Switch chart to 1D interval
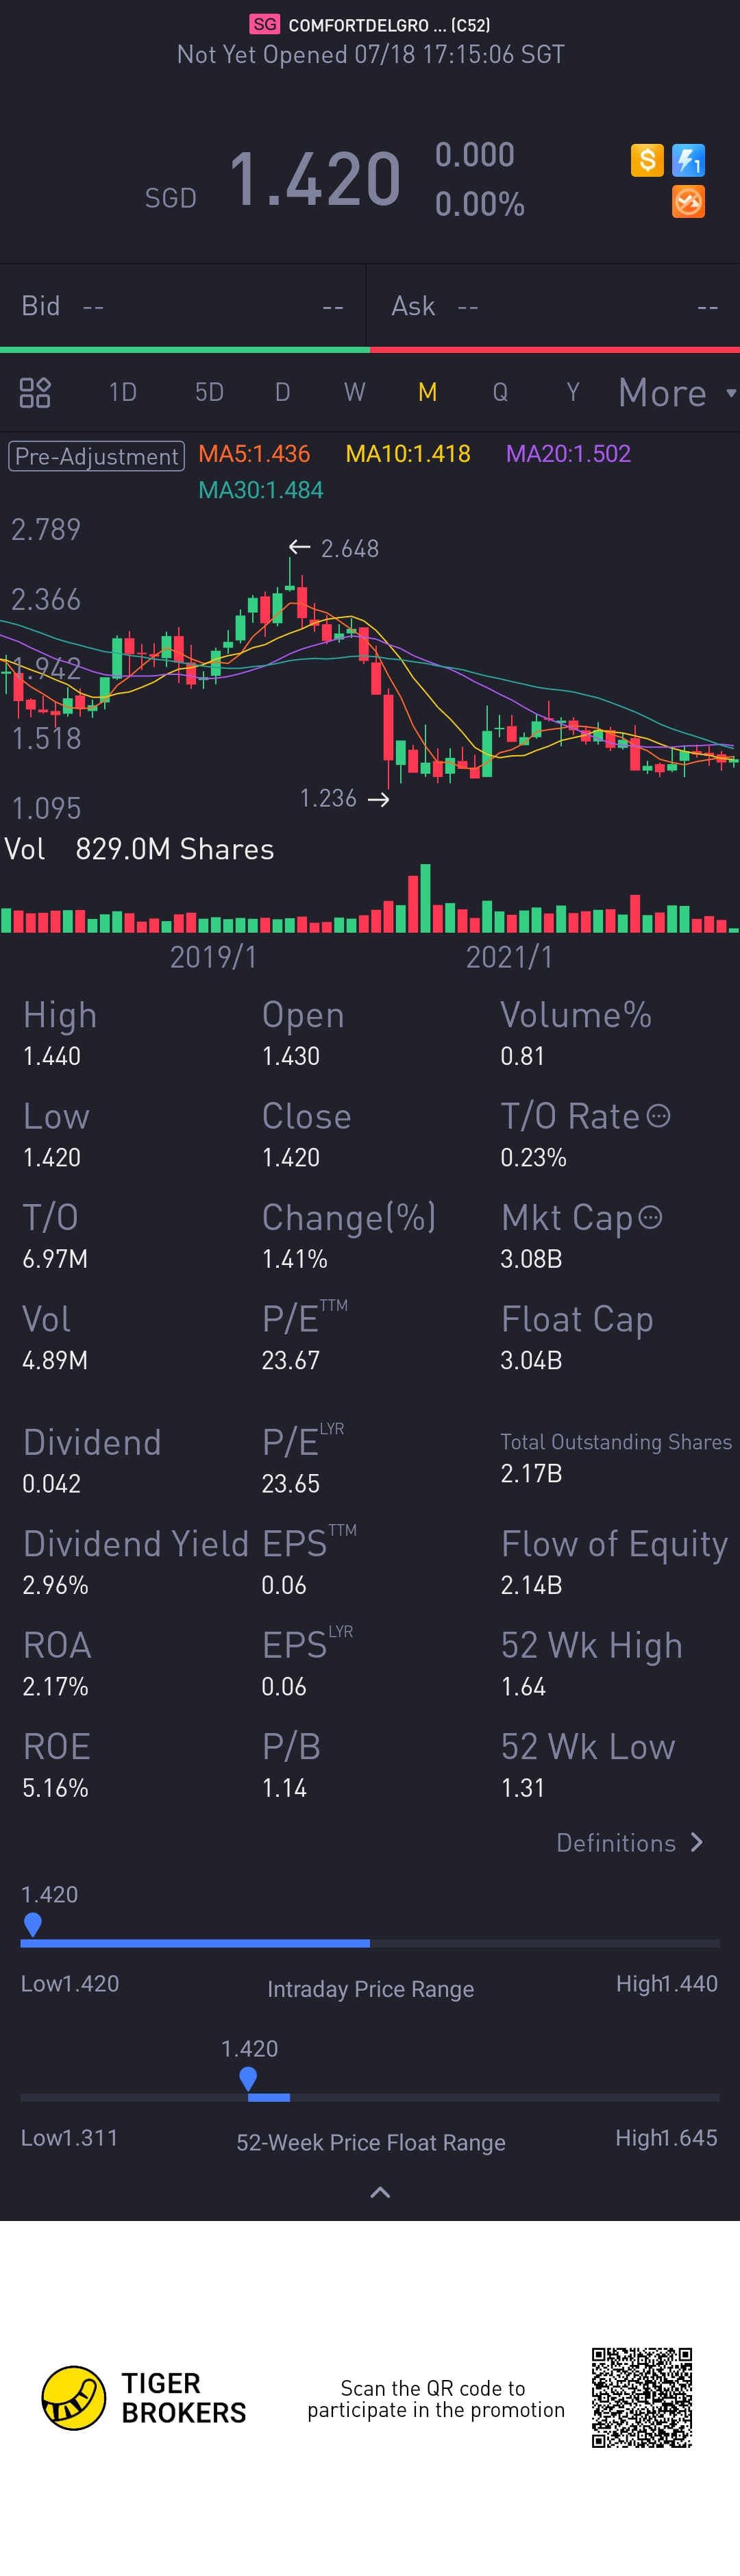Viewport: 740px width, 2576px height. tap(123, 392)
